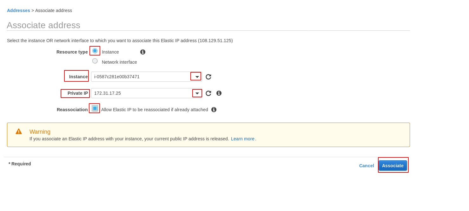Open the Learn more link in the warning
This screenshot has width=469, height=211.
point(242,139)
